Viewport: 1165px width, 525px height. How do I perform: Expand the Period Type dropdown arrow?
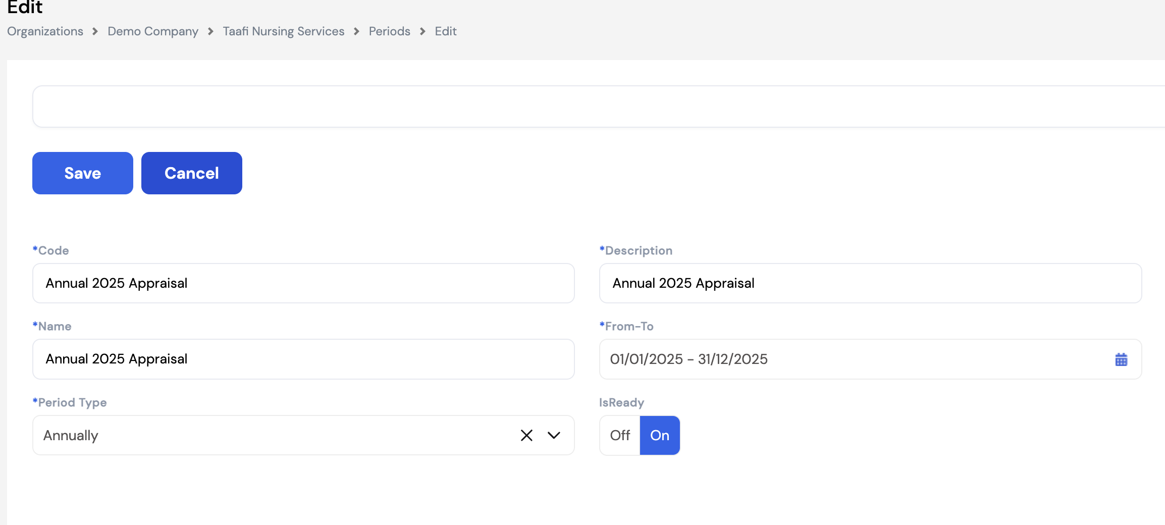pos(554,435)
